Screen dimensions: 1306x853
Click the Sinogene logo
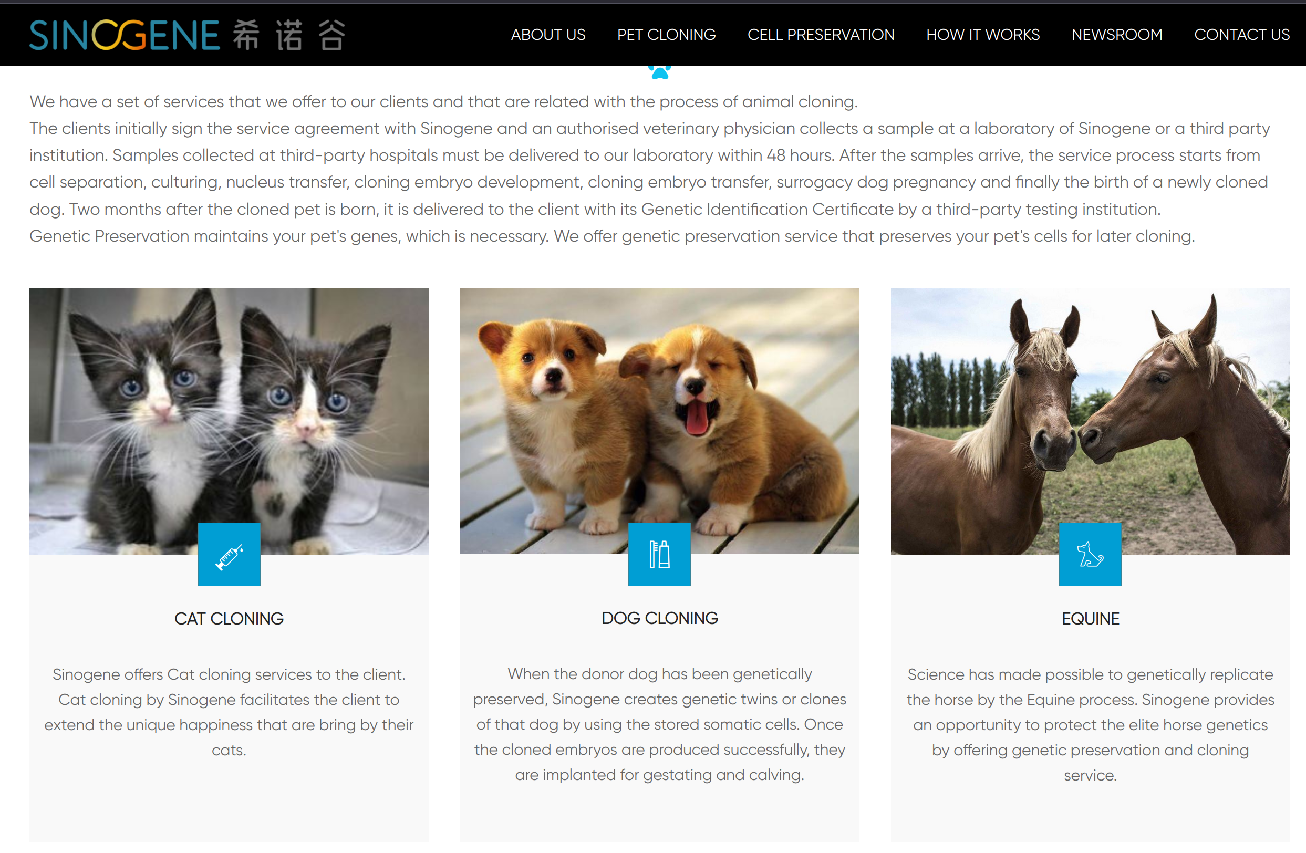[x=125, y=35]
